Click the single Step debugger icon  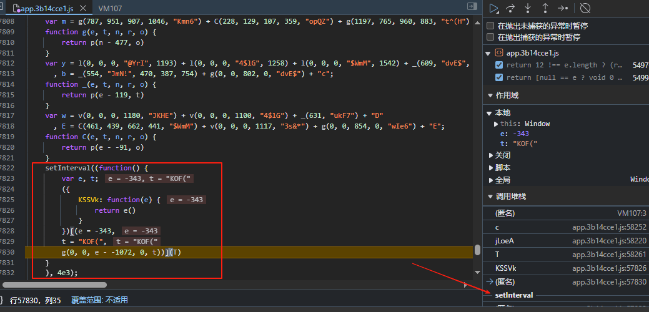pyautogui.click(x=563, y=8)
